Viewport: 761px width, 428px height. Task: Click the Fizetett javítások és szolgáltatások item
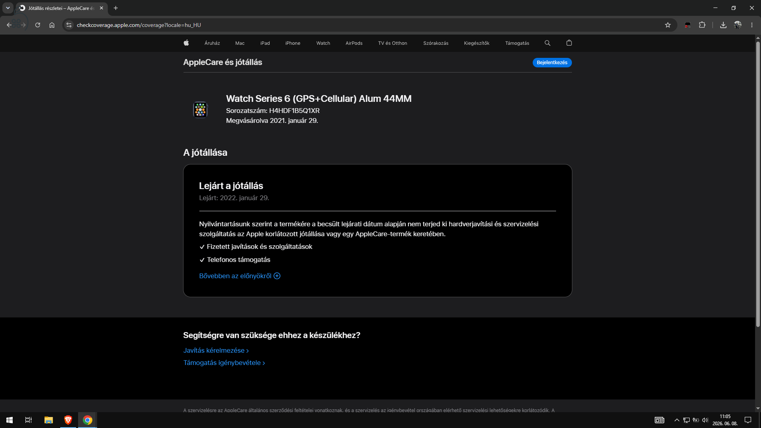point(260,246)
